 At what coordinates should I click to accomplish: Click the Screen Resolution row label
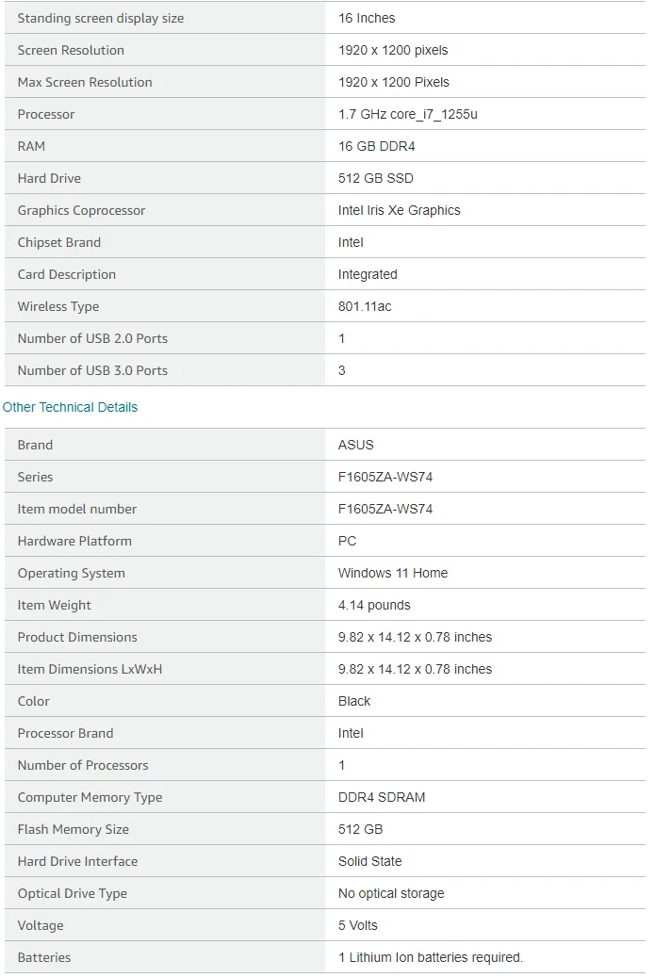coord(71,50)
